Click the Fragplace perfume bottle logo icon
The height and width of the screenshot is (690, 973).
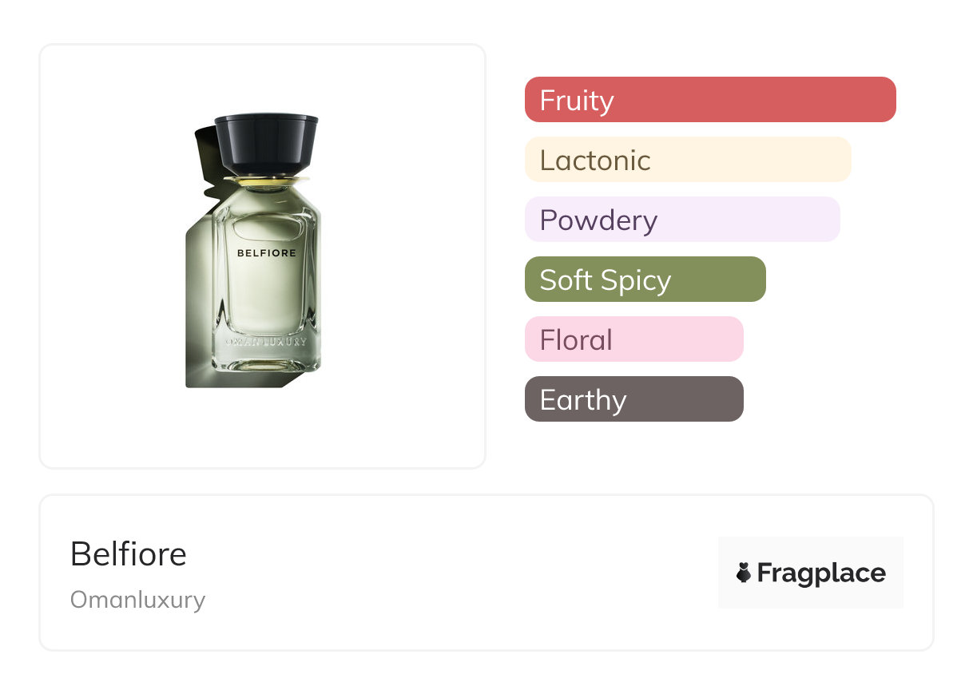(744, 573)
